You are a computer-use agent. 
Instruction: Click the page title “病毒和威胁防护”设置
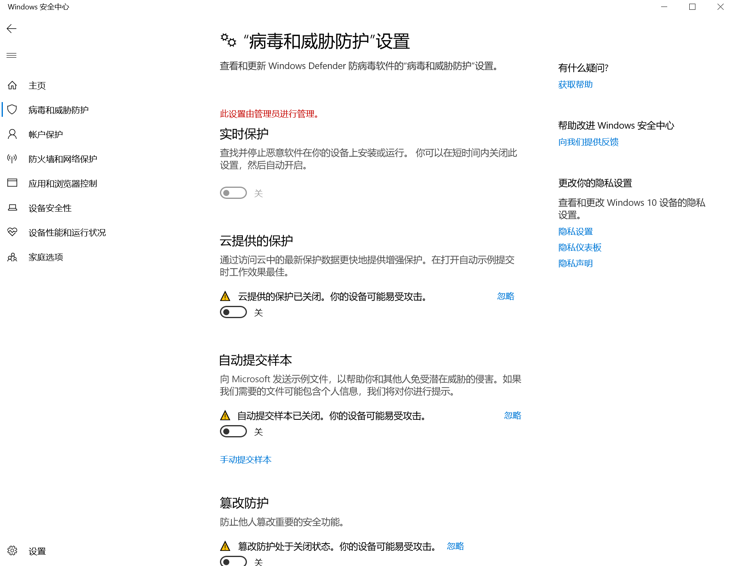[327, 41]
